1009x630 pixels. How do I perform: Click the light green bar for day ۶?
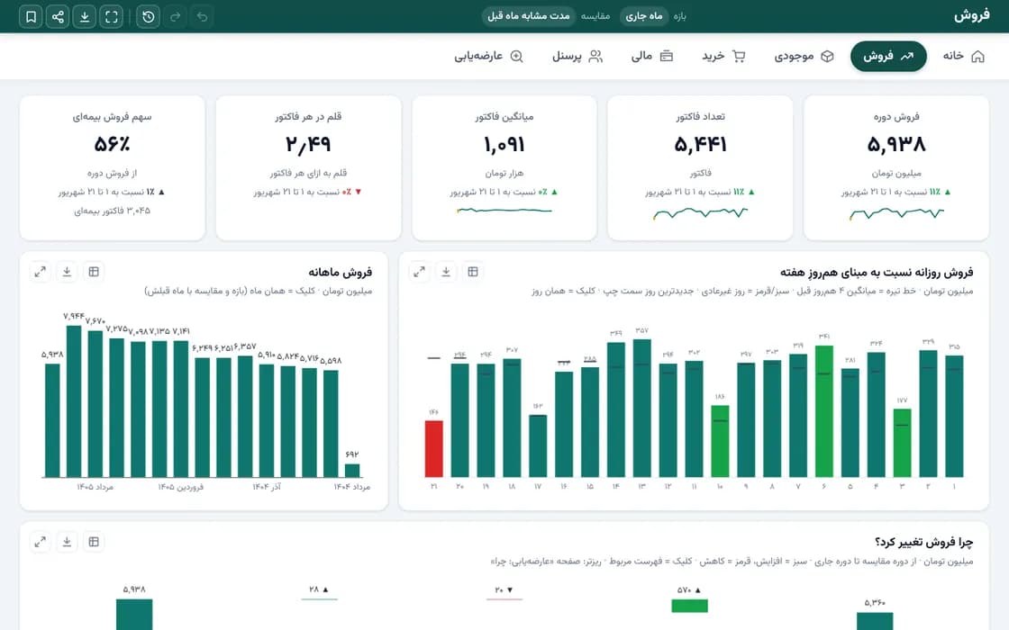point(824,411)
